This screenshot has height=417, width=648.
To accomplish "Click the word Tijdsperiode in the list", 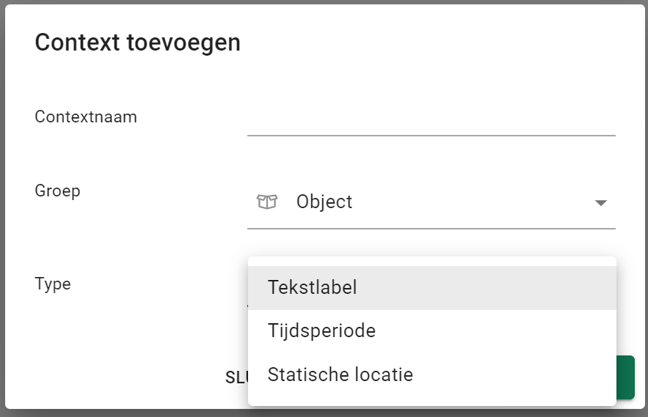I will point(321,331).
